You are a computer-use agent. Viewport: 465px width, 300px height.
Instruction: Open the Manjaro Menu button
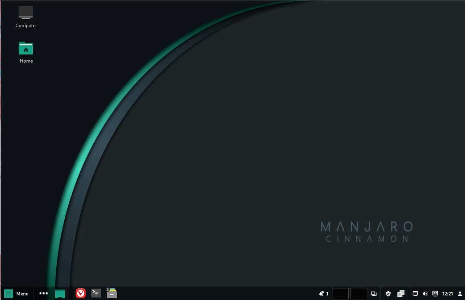point(16,293)
